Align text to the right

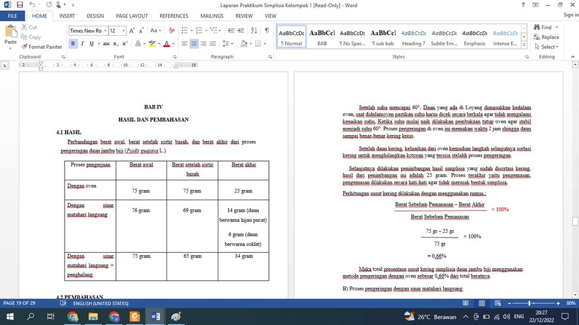click(x=203, y=43)
